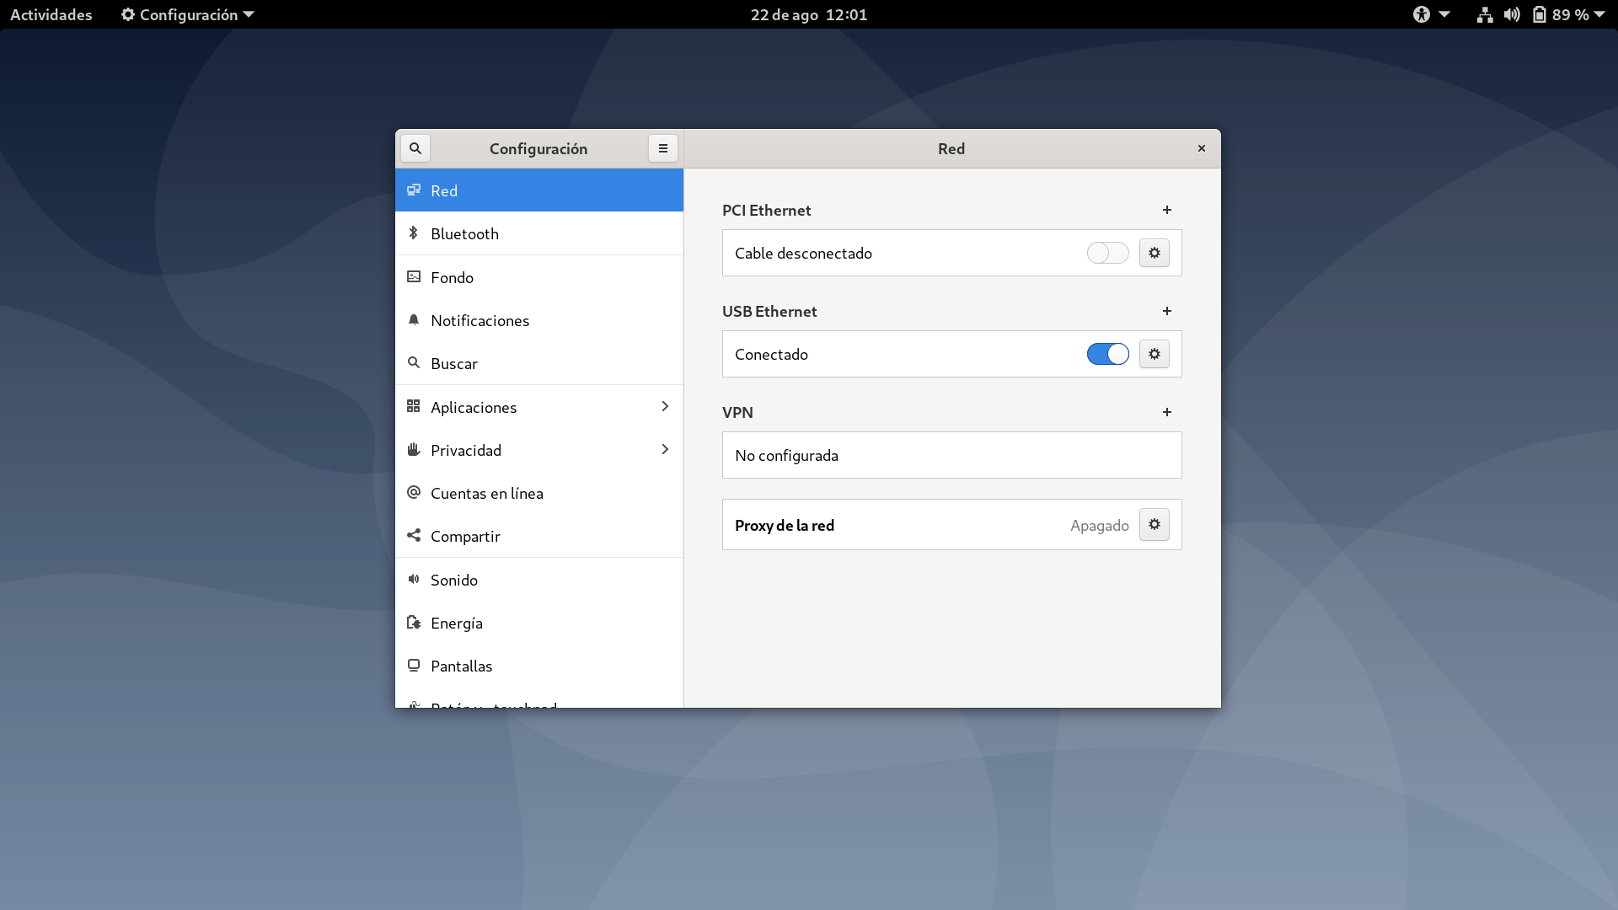This screenshot has height=910, width=1618.
Task: Add a USB Ethernet profile
Action: click(x=1167, y=311)
